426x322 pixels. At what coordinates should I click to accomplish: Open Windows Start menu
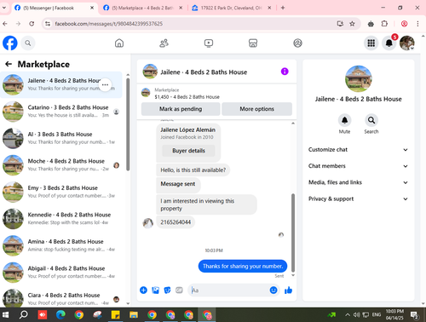pos(5,314)
